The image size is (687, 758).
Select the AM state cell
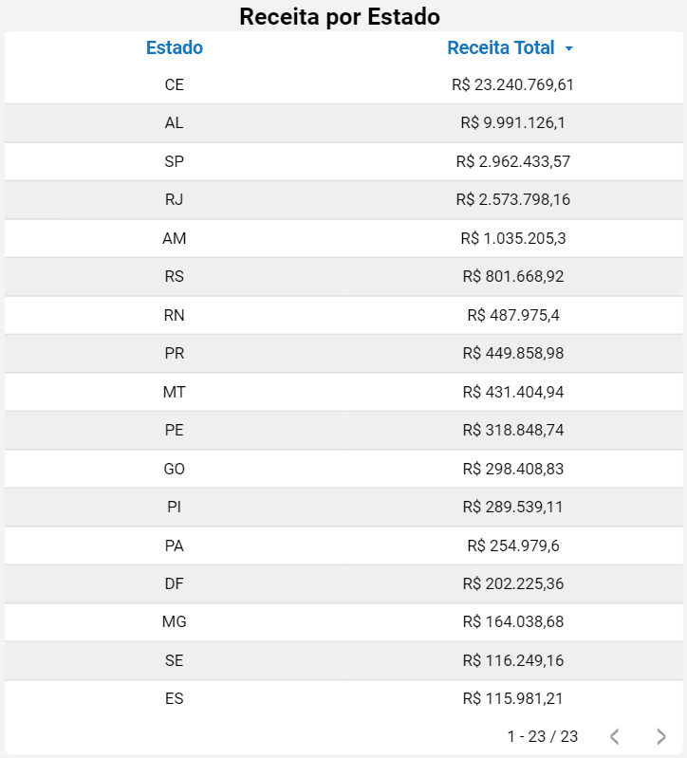(175, 238)
